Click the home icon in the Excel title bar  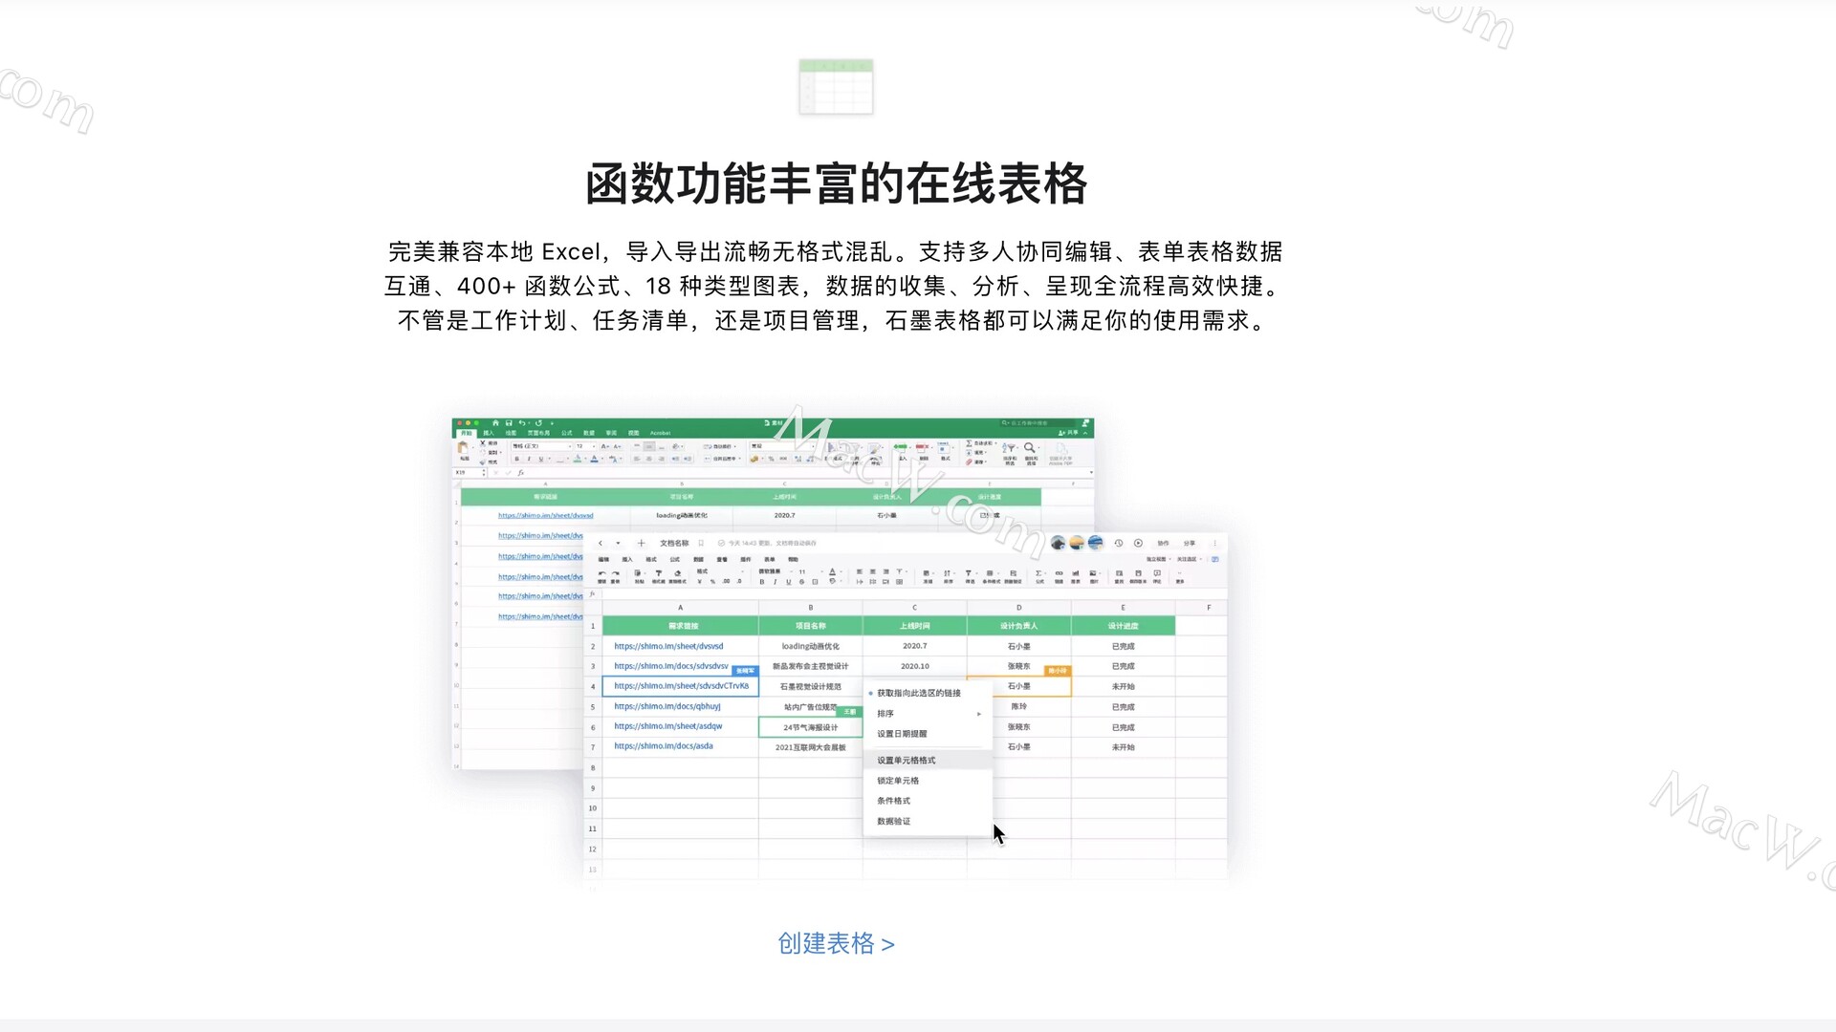pos(495,422)
